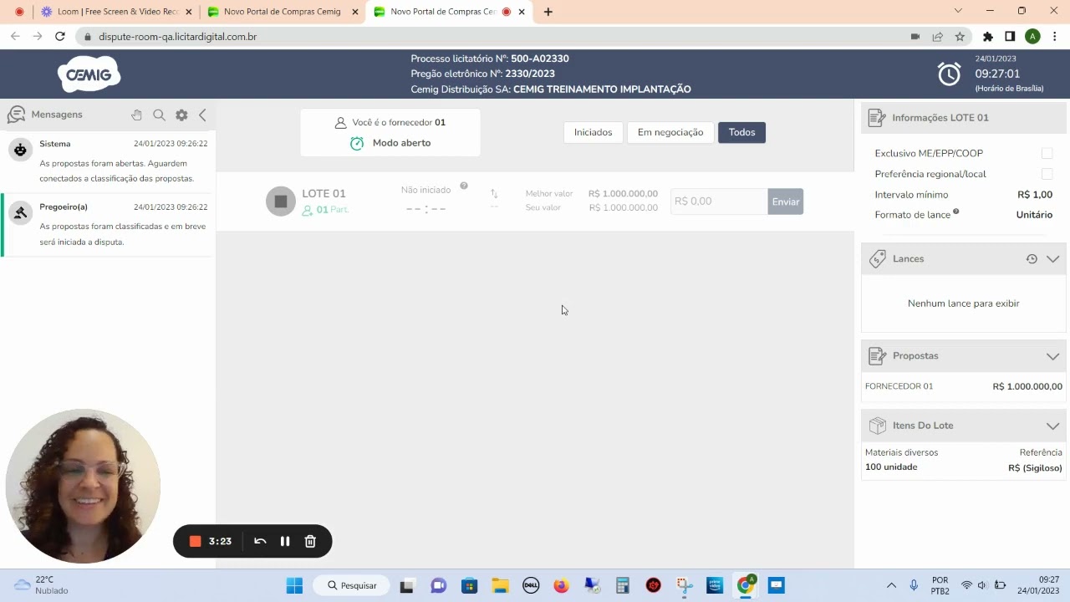Click the Propostas panel icon
1070x602 pixels.
(877, 356)
